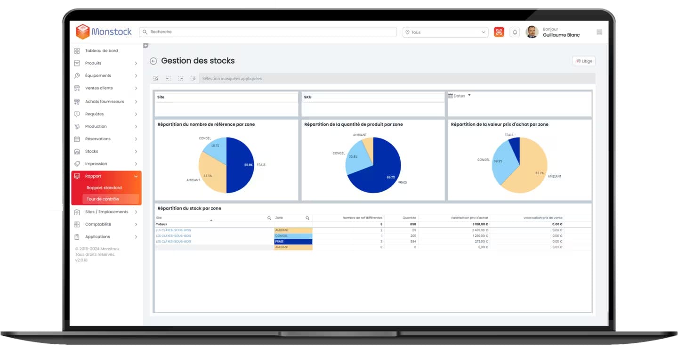Select FRAIS slice in reference pie chart
Image resolution: width=678 pixels, height=357 pixels.
click(x=241, y=165)
